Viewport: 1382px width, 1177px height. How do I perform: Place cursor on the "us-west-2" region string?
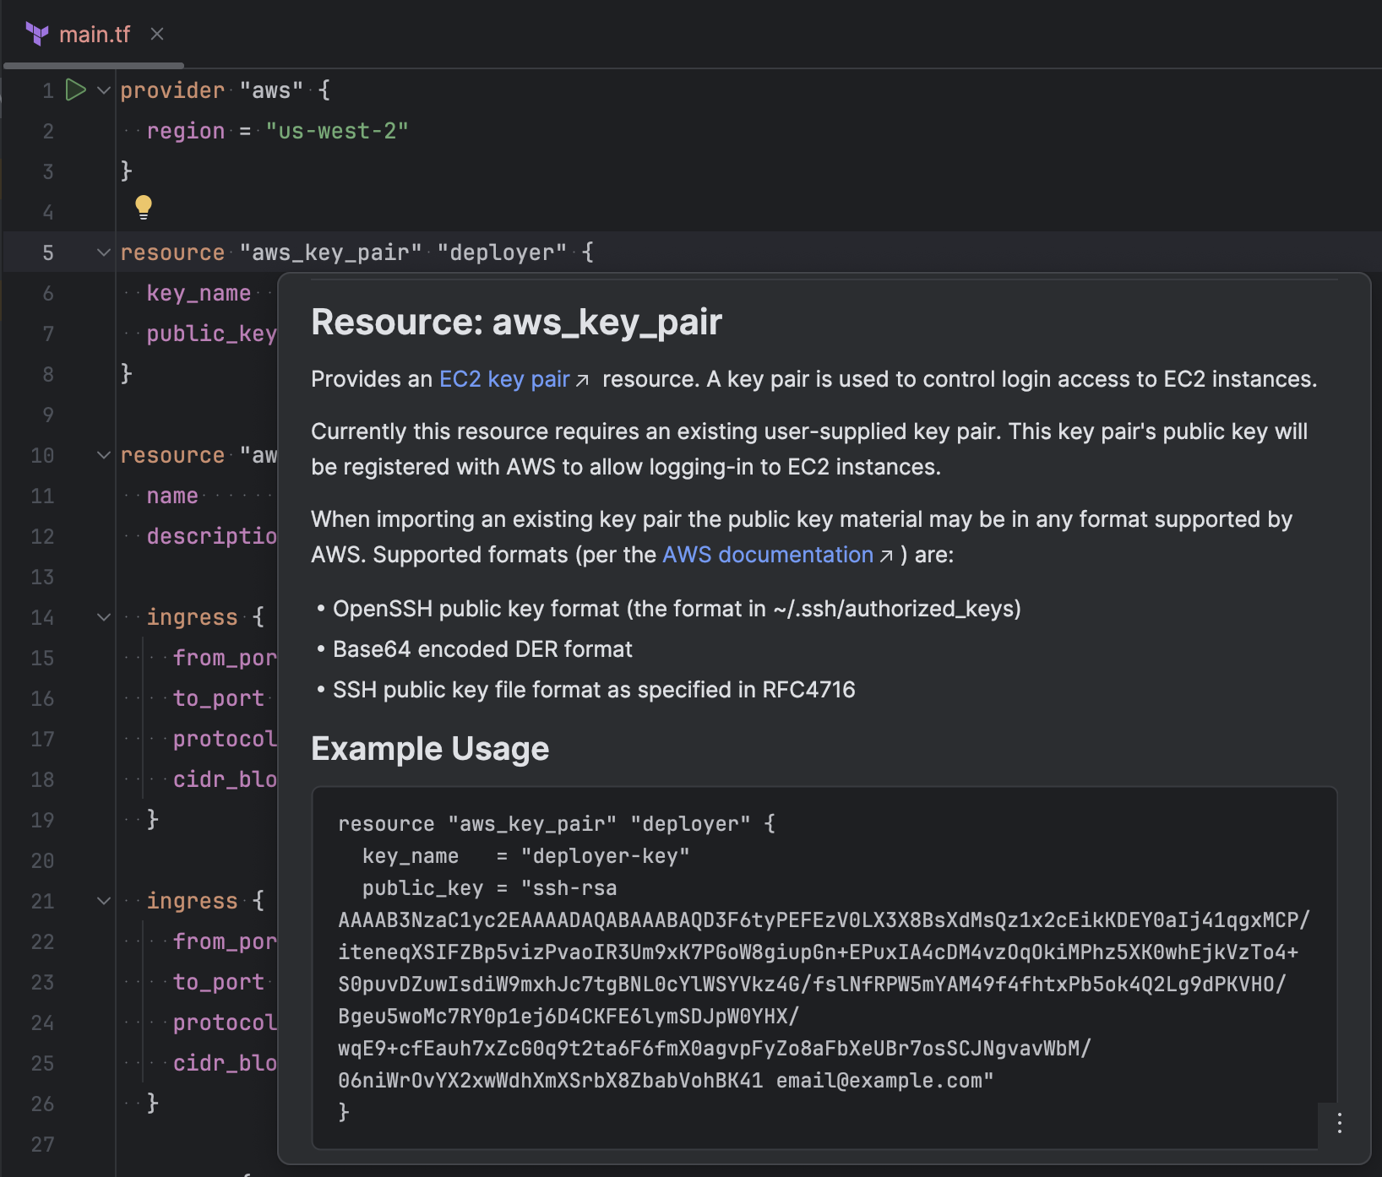click(336, 131)
